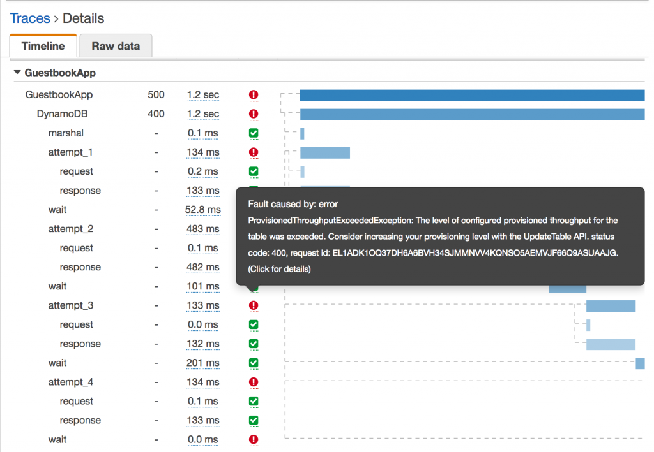Screen dimensions: 654x452
Task: Click the attempt_2 483 ms duration
Action: [203, 229]
